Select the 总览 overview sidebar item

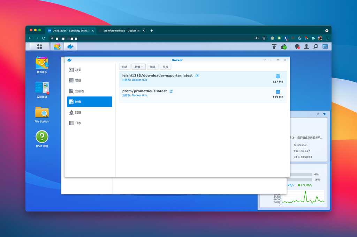[90, 70]
